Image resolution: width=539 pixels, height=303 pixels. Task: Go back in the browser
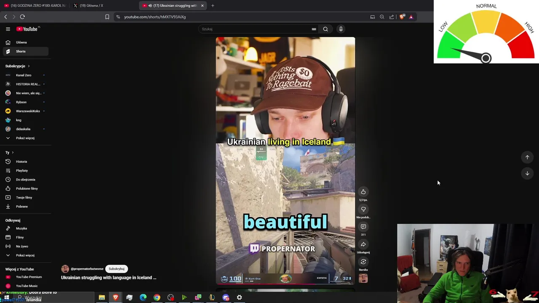coord(5,17)
